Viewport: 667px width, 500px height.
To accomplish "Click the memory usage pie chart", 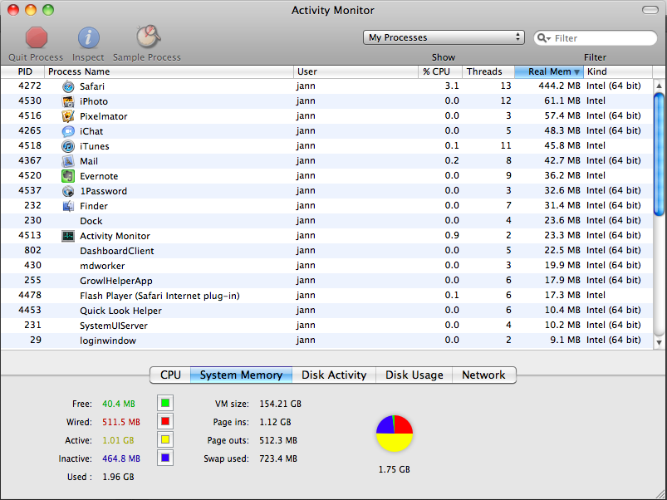I will point(395,434).
